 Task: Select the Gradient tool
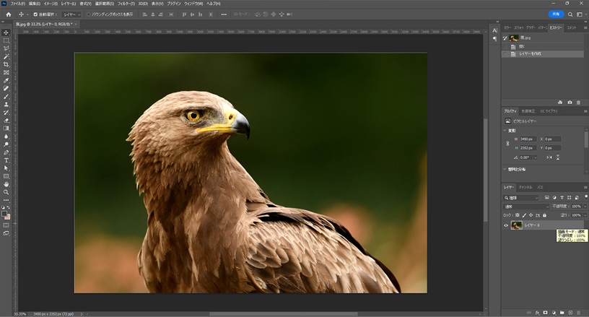point(6,129)
